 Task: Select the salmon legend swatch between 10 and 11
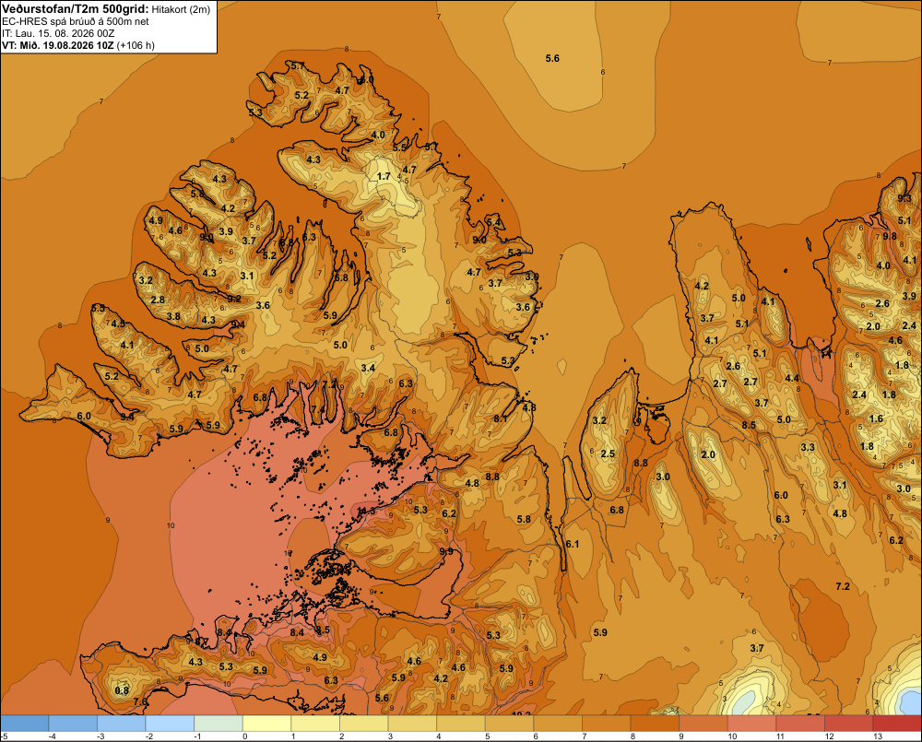click(x=751, y=723)
